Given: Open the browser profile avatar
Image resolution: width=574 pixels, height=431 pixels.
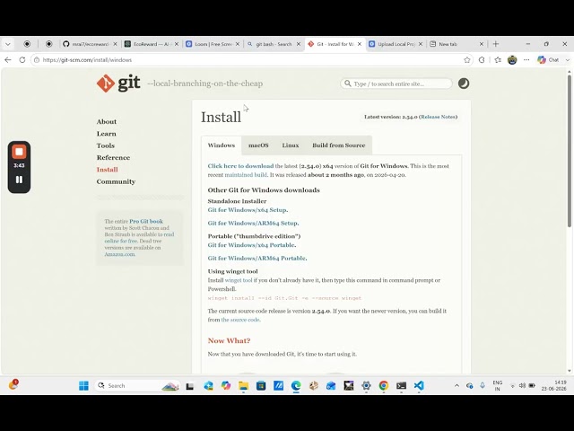Looking at the screenshot, I should tap(512, 60).
